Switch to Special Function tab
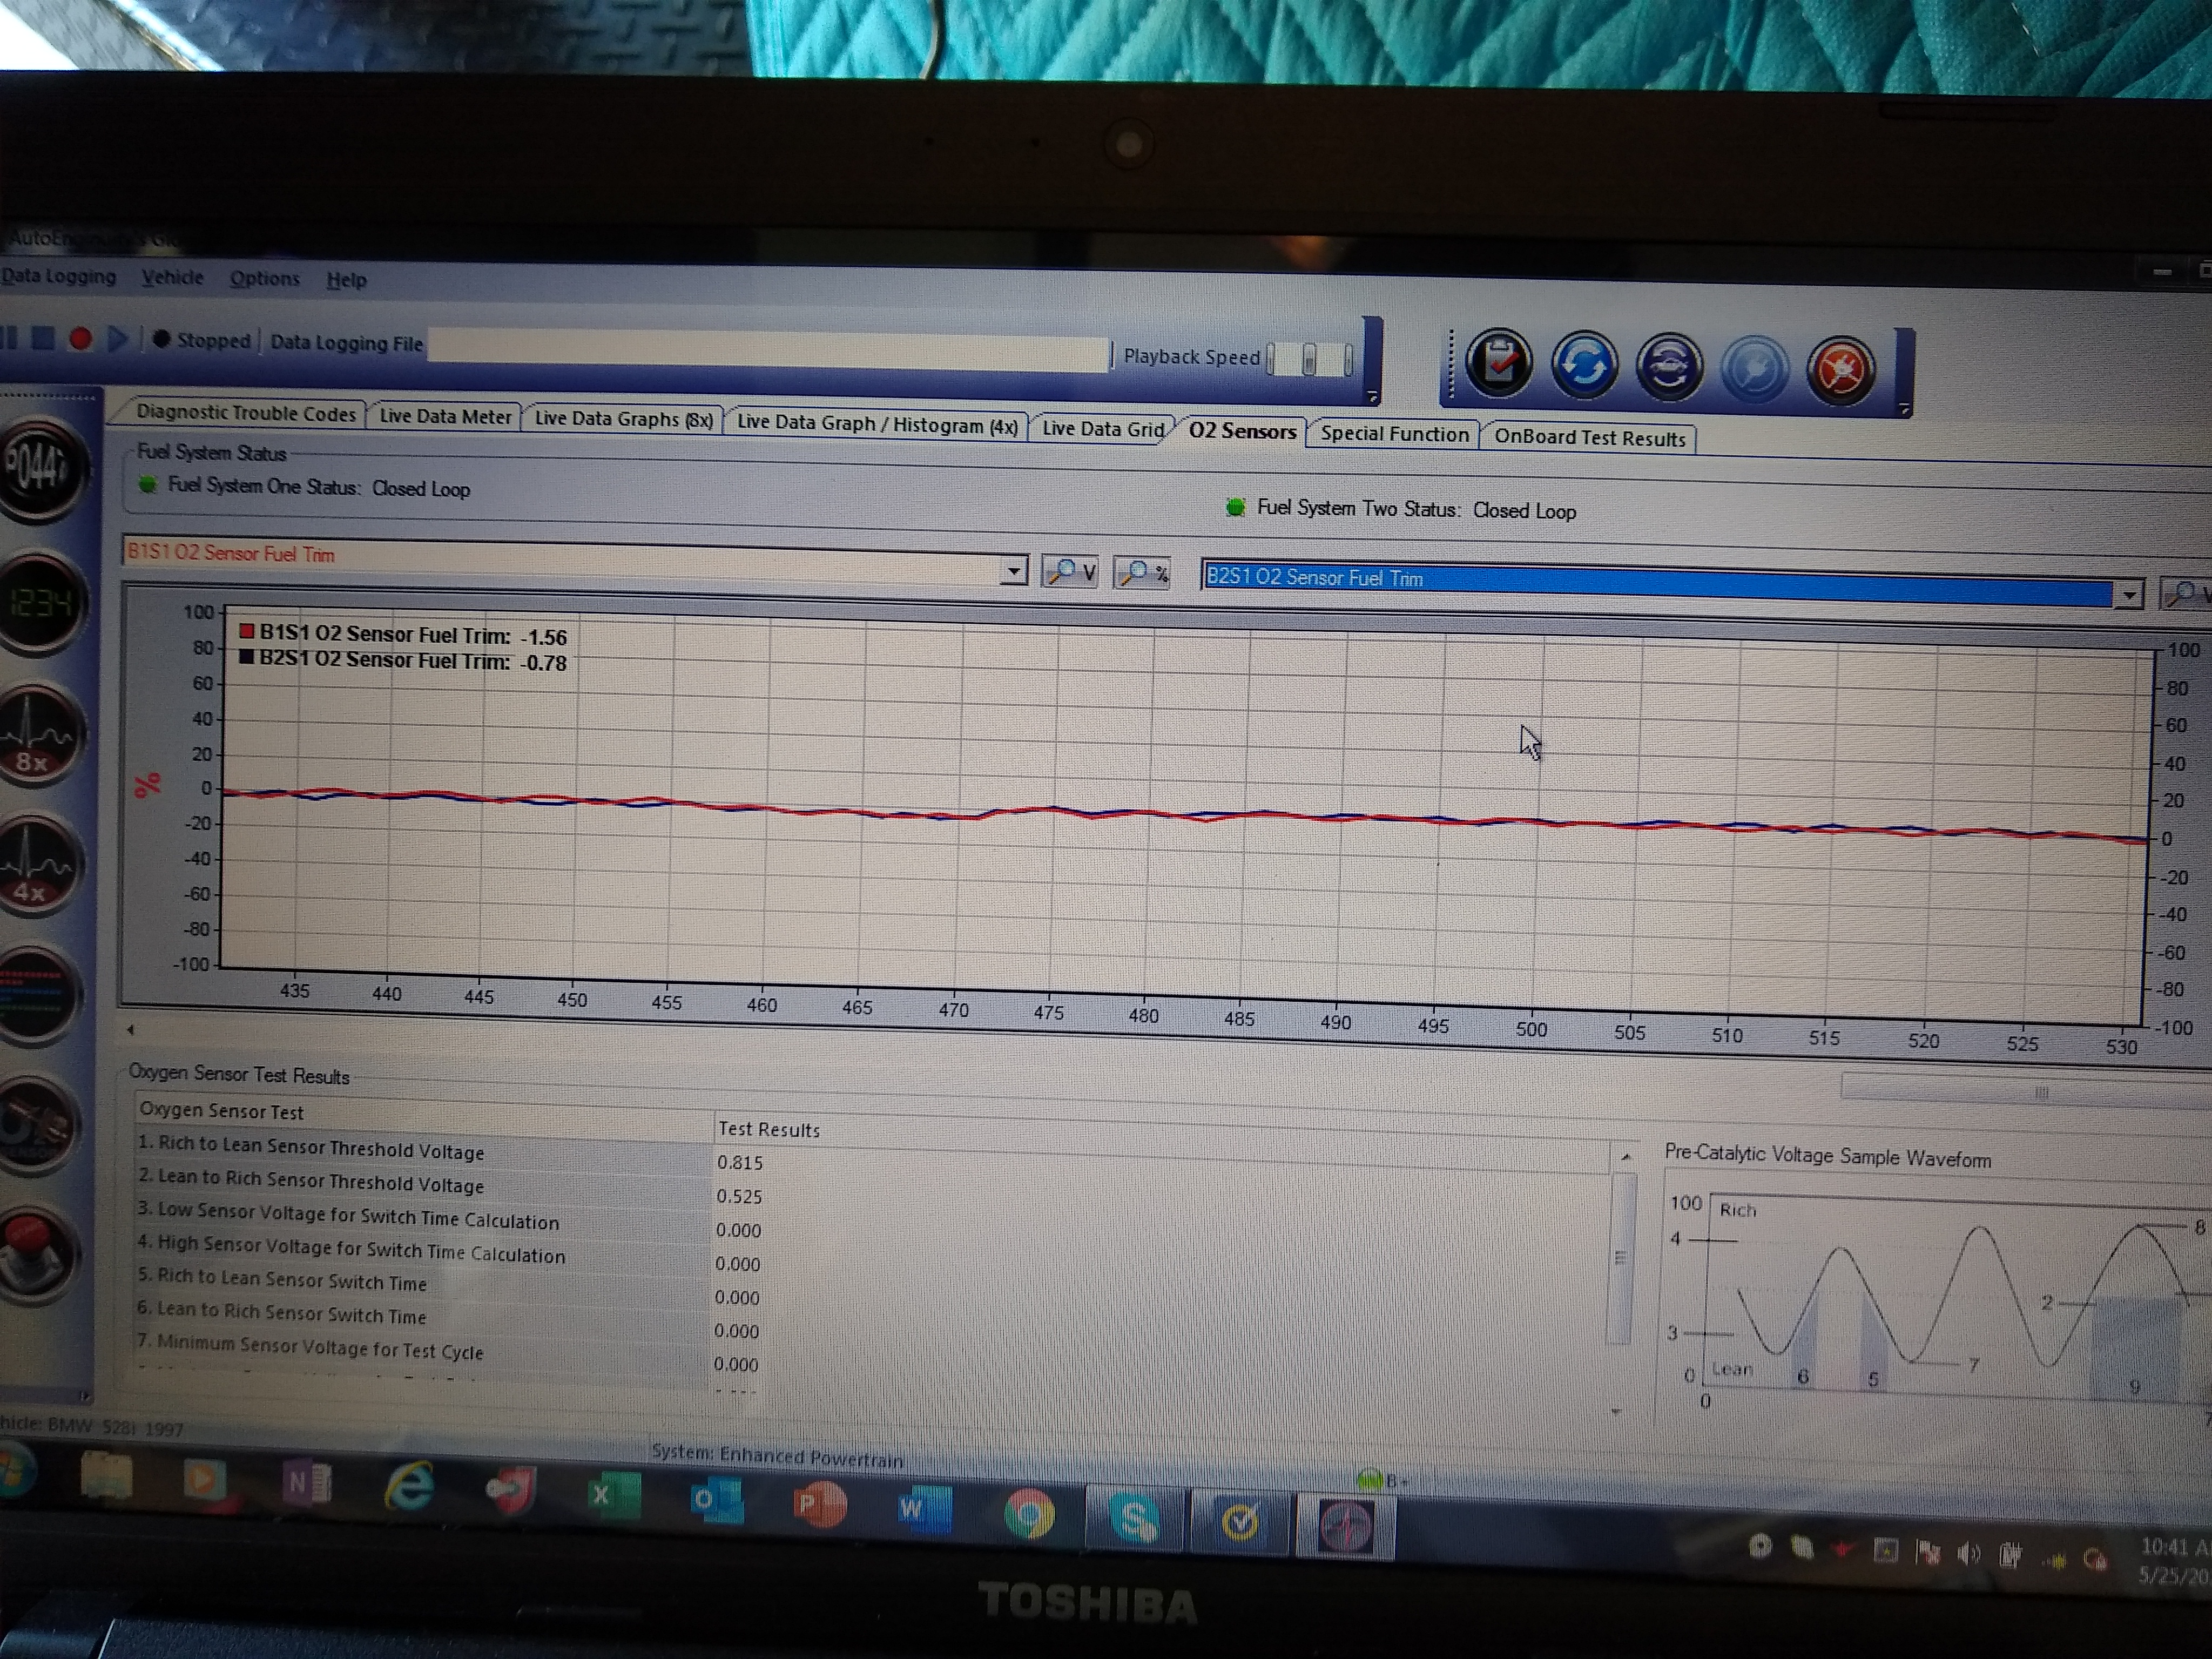 (1394, 434)
